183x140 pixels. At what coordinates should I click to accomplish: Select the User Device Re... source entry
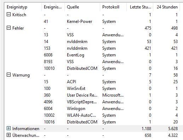pos(82,95)
